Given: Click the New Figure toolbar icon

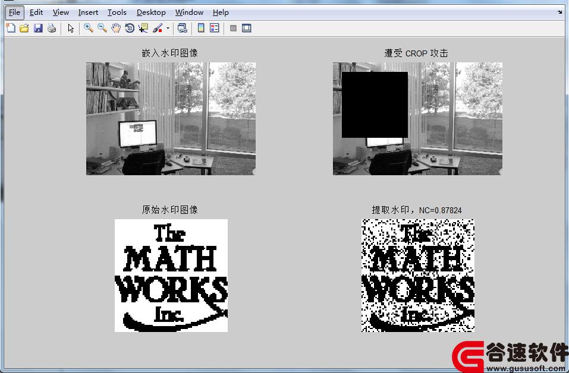Looking at the screenshot, I should click(11, 28).
